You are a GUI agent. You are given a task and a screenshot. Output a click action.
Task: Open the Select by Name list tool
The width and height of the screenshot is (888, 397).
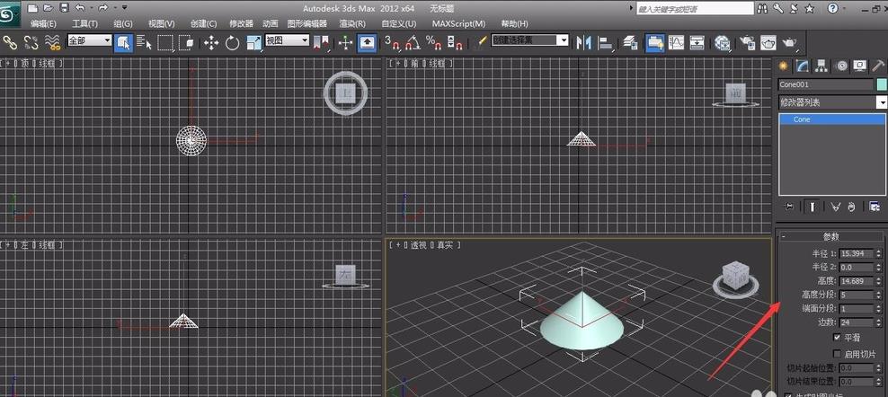point(145,42)
